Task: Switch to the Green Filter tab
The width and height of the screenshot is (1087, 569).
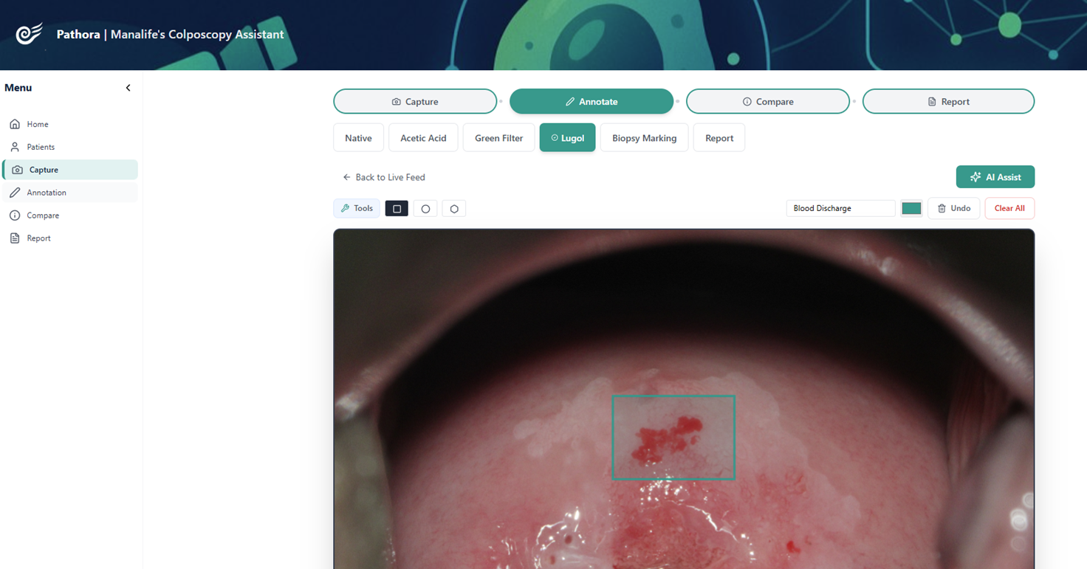Action: tap(498, 138)
